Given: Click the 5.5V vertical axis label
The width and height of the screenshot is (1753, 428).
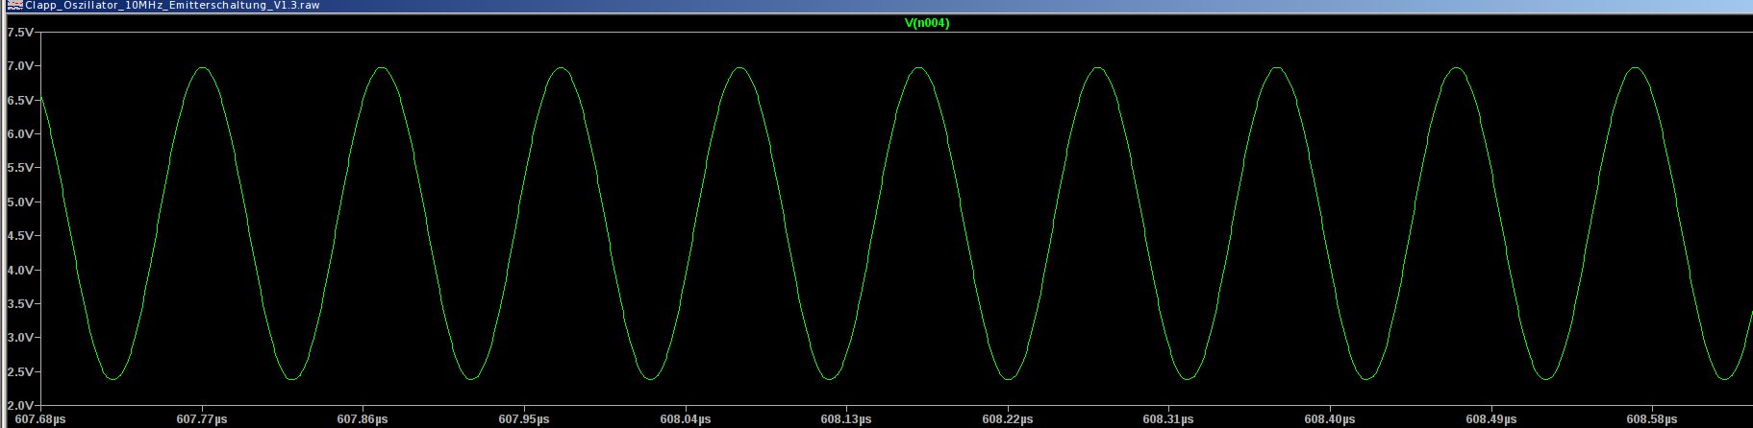Looking at the screenshot, I should click(x=20, y=168).
